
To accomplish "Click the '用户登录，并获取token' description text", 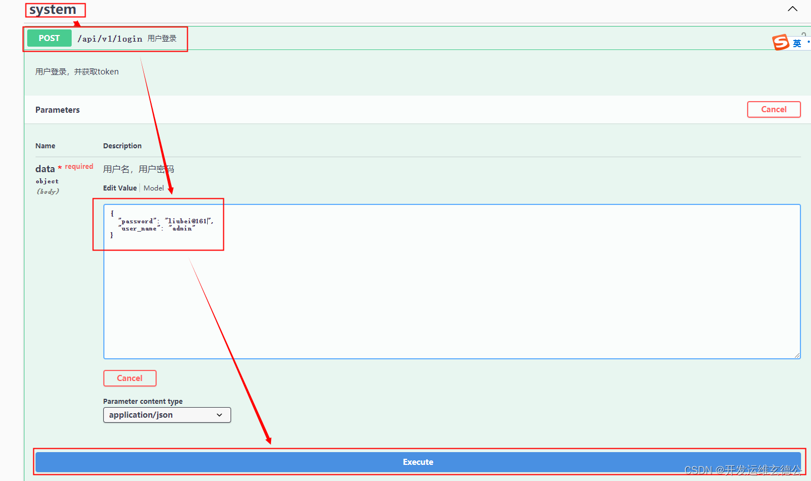I will pos(77,72).
